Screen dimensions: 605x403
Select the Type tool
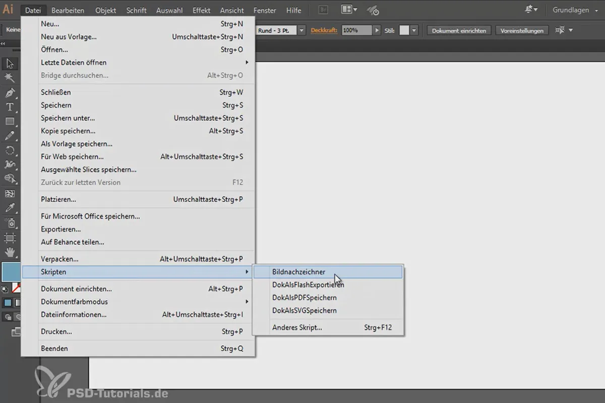tap(10, 107)
